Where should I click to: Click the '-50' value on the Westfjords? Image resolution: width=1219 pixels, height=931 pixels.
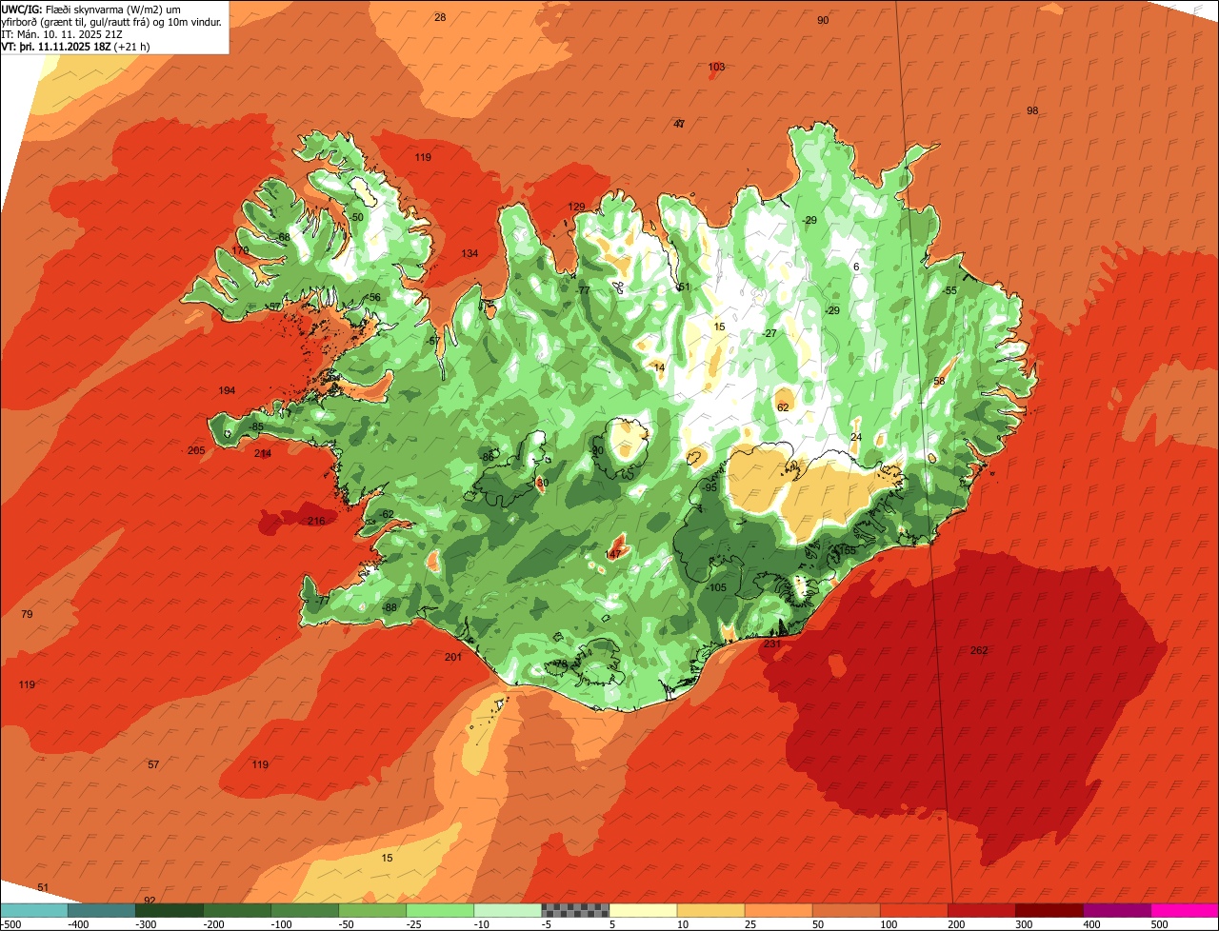click(x=356, y=218)
